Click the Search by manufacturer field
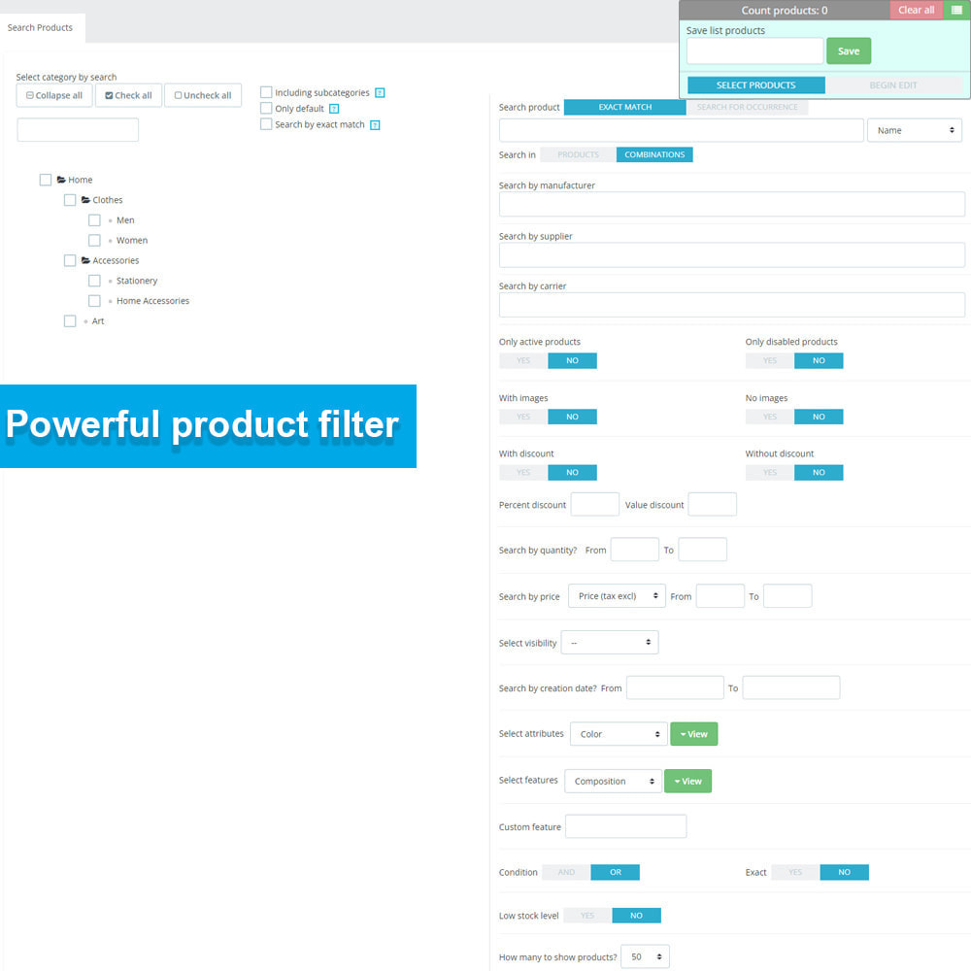The width and height of the screenshot is (971, 971). pos(731,204)
